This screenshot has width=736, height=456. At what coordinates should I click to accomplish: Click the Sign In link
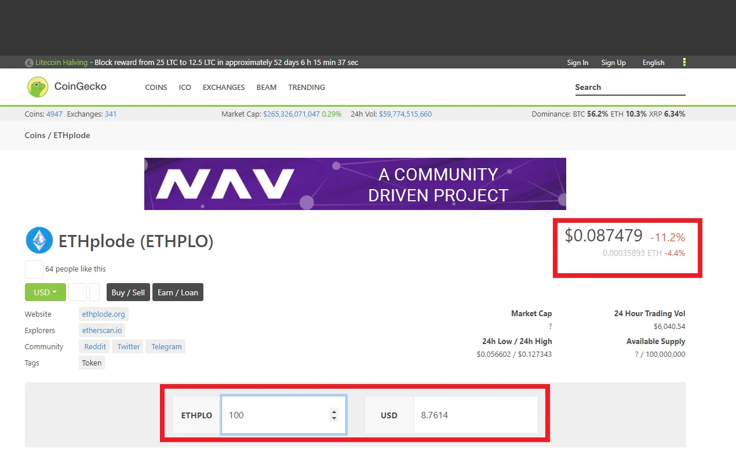tap(578, 63)
